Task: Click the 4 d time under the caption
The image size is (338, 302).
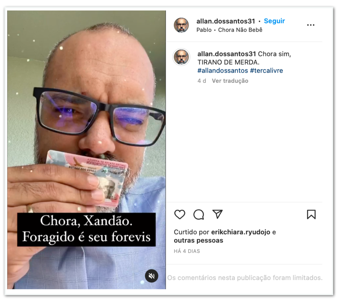Action: click(202, 81)
